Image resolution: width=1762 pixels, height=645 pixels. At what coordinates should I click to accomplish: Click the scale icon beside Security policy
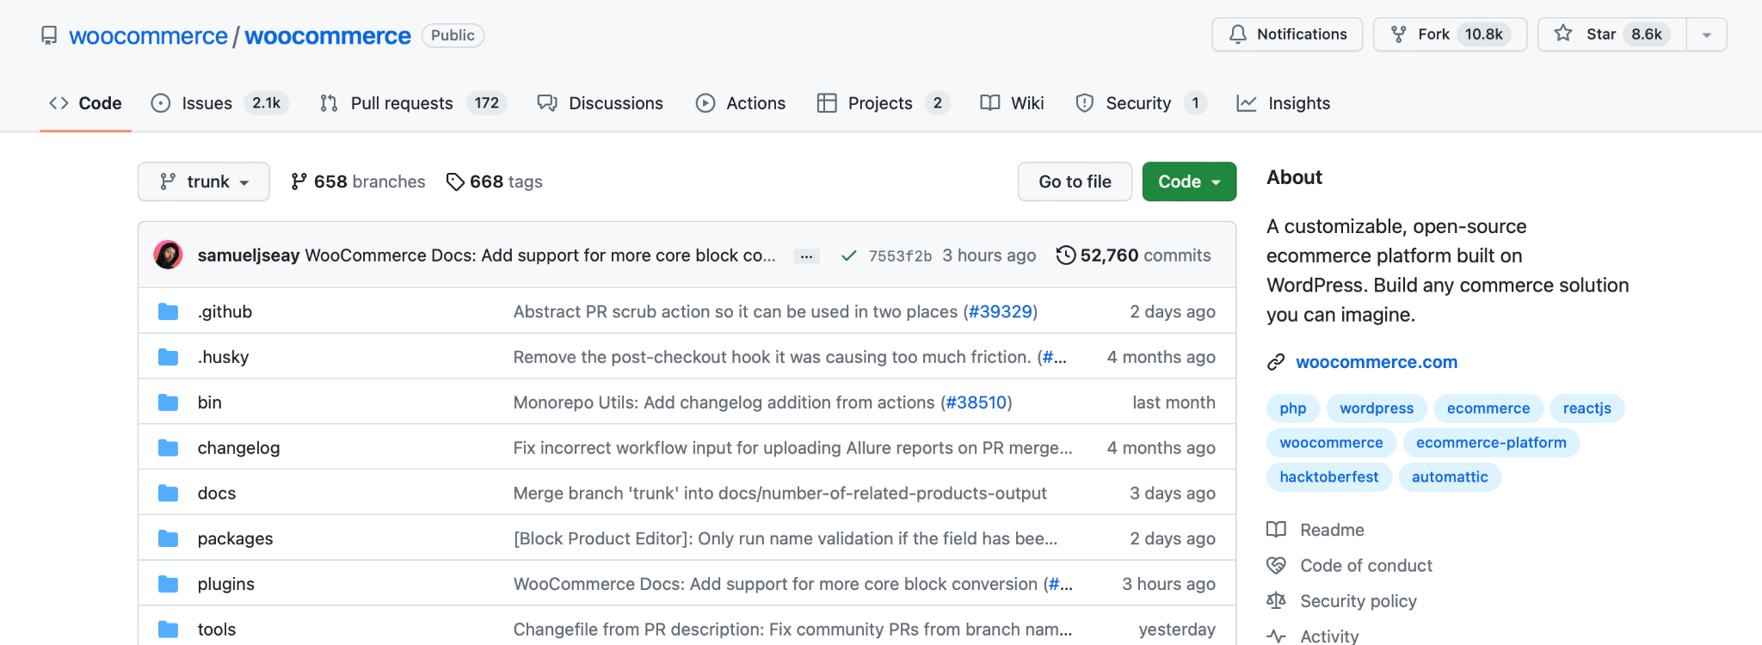click(x=1277, y=601)
